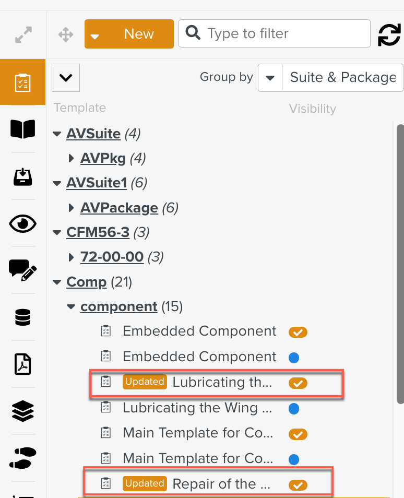Click the move/pan crosshair icon near New
Screen dimensions: 404x498
(x=65, y=34)
